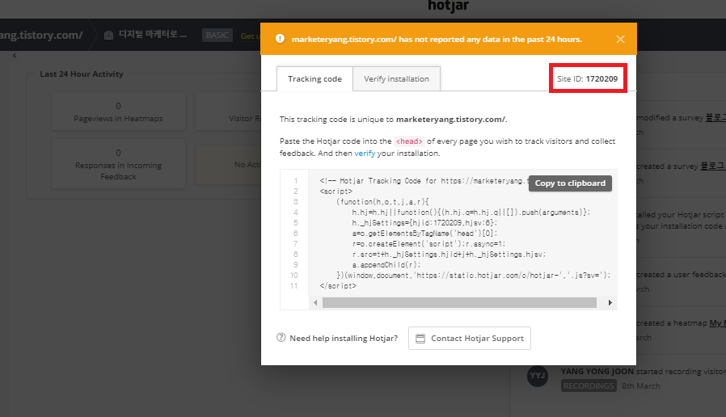Click the closing </script> code line
Image resolution: width=726 pixels, height=417 pixels.
338,286
